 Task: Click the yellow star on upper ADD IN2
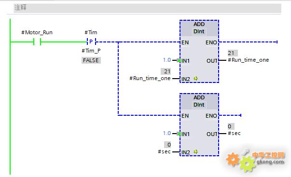195,79
